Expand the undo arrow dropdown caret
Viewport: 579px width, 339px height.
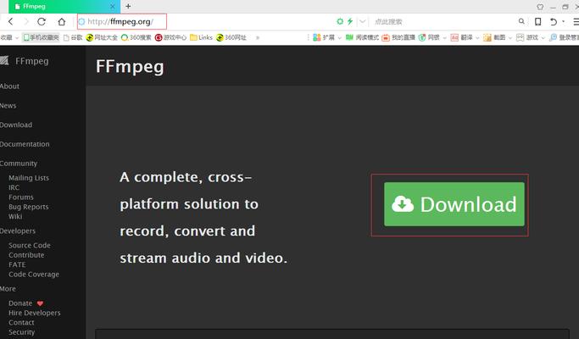(x=563, y=21)
